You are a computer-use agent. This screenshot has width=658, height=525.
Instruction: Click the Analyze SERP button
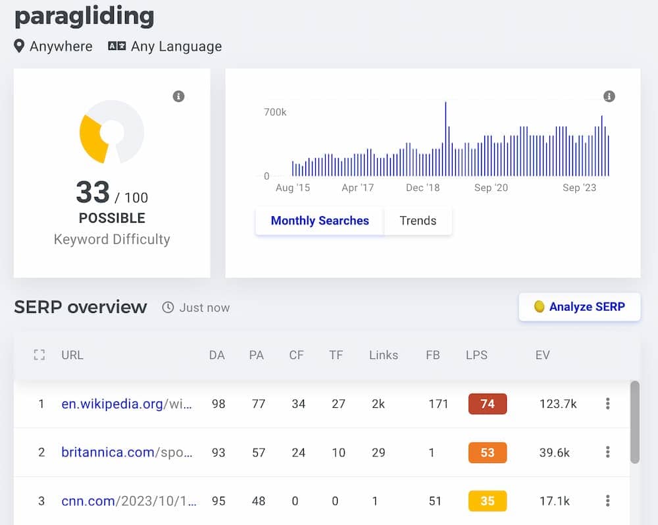(579, 307)
